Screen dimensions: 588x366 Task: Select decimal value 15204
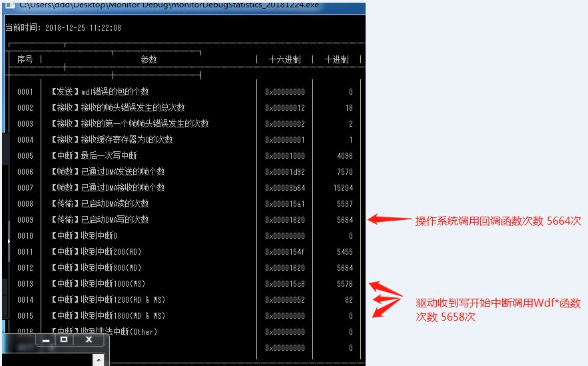click(343, 188)
